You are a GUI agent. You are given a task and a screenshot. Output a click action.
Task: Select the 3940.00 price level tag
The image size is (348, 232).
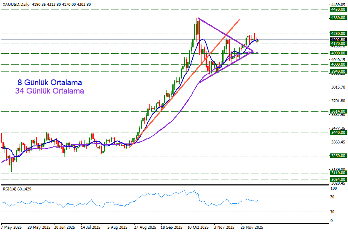click(x=338, y=72)
